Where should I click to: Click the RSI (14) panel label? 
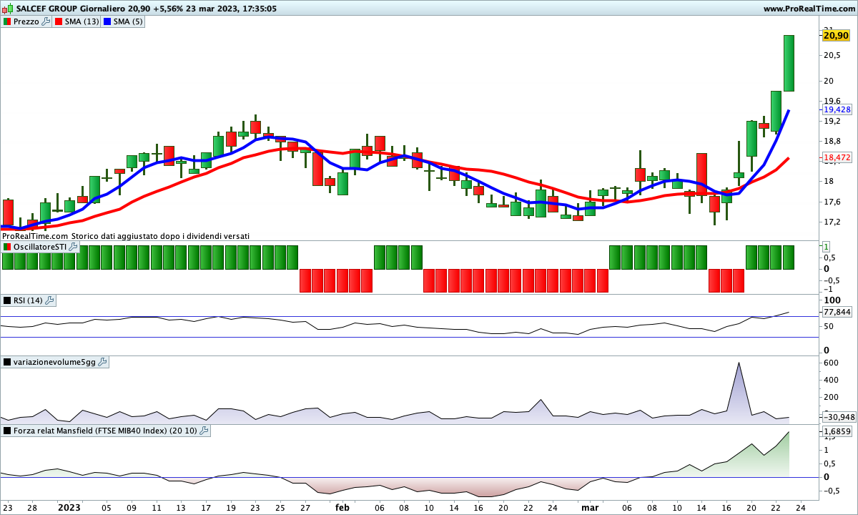click(29, 300)
